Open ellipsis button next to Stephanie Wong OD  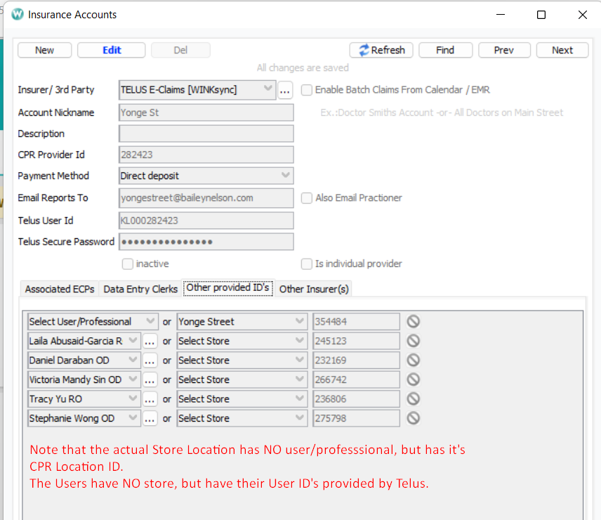[150, 418]
